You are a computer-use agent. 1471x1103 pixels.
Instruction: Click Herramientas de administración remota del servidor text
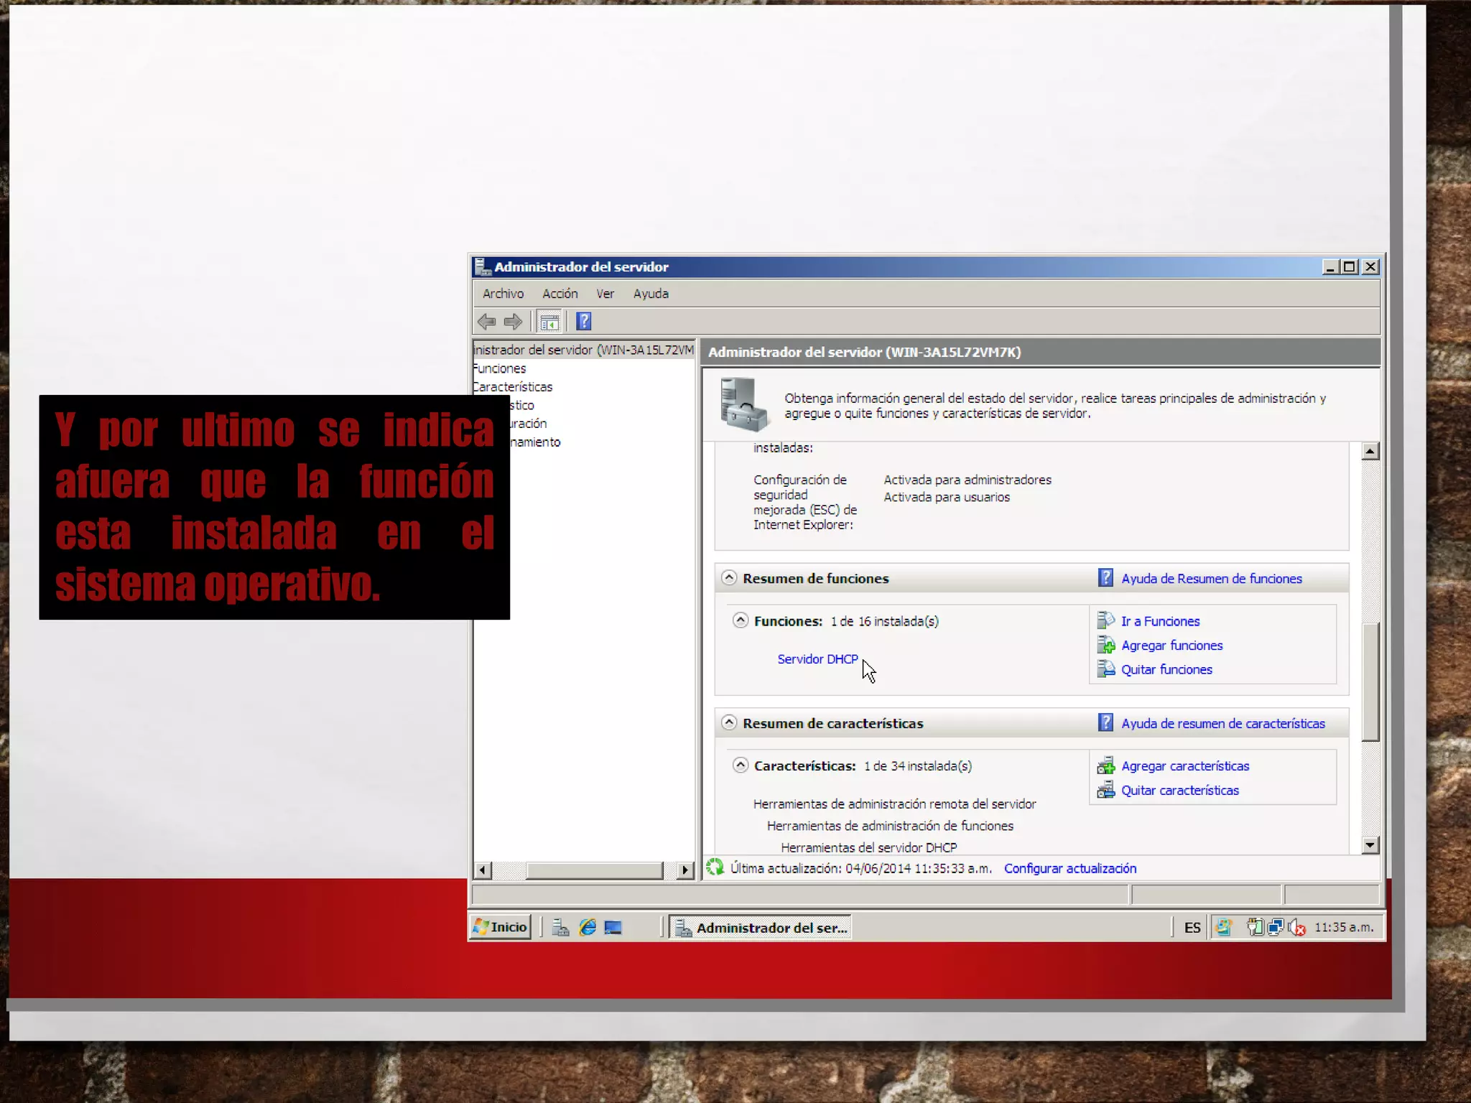point(894,804)
